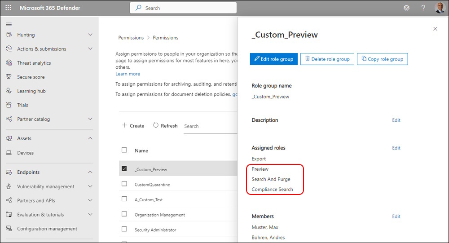Check the Security Administrator row checkbox

pos(124,229)
